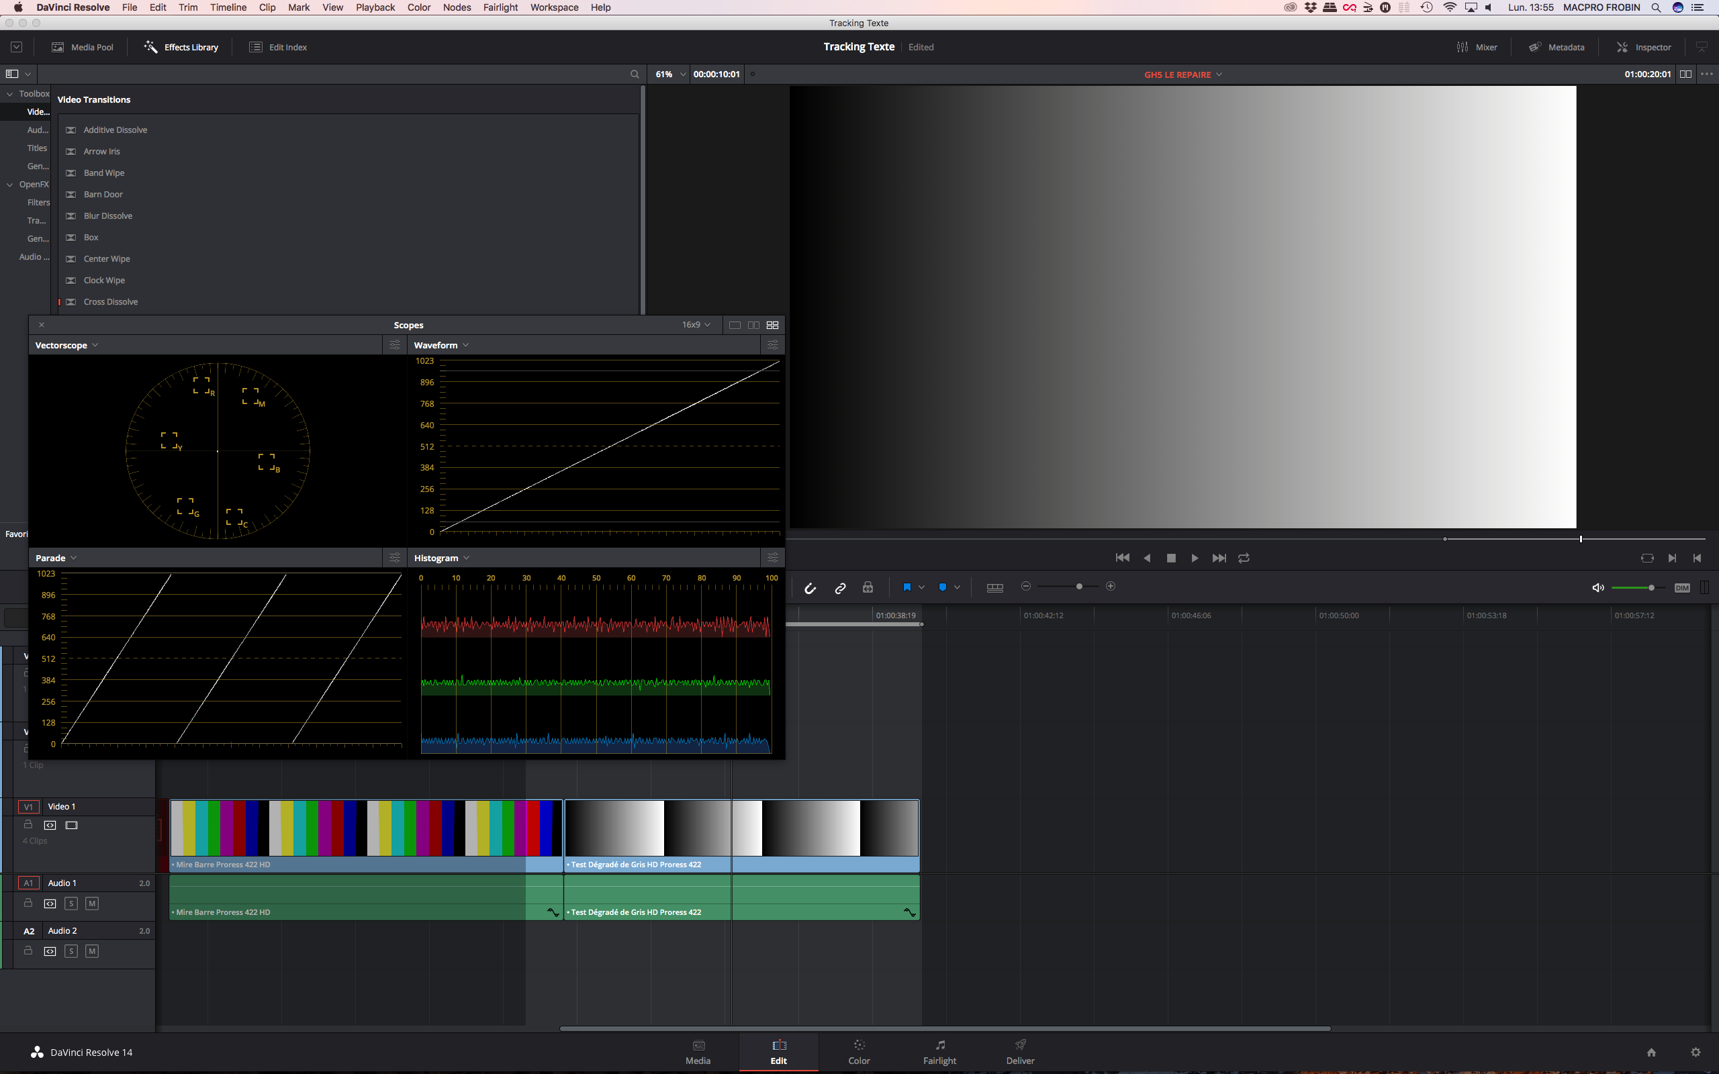Lock the Video 1 track
Viewport: 1719px width, 1074px height.
coord(28,825)
